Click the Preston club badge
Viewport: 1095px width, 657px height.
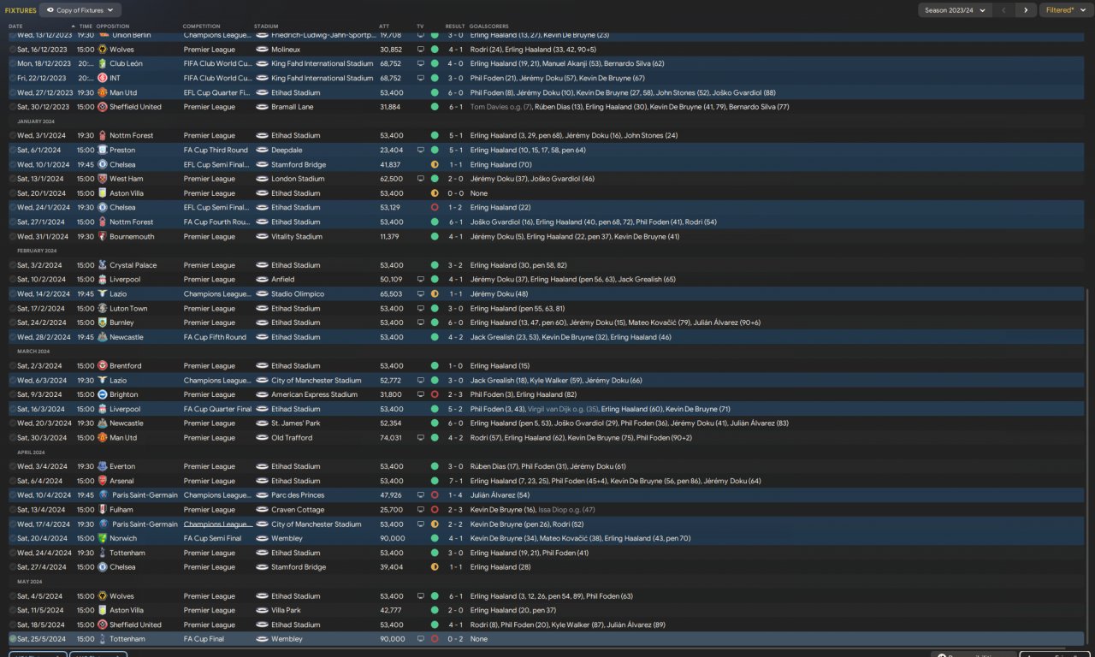point(102,150)
